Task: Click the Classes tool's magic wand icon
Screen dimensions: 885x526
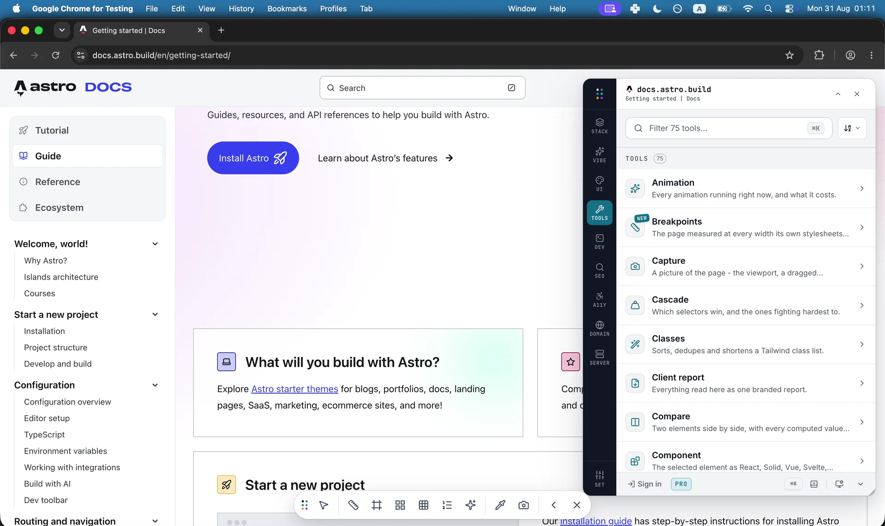Action: coord(635,344)
